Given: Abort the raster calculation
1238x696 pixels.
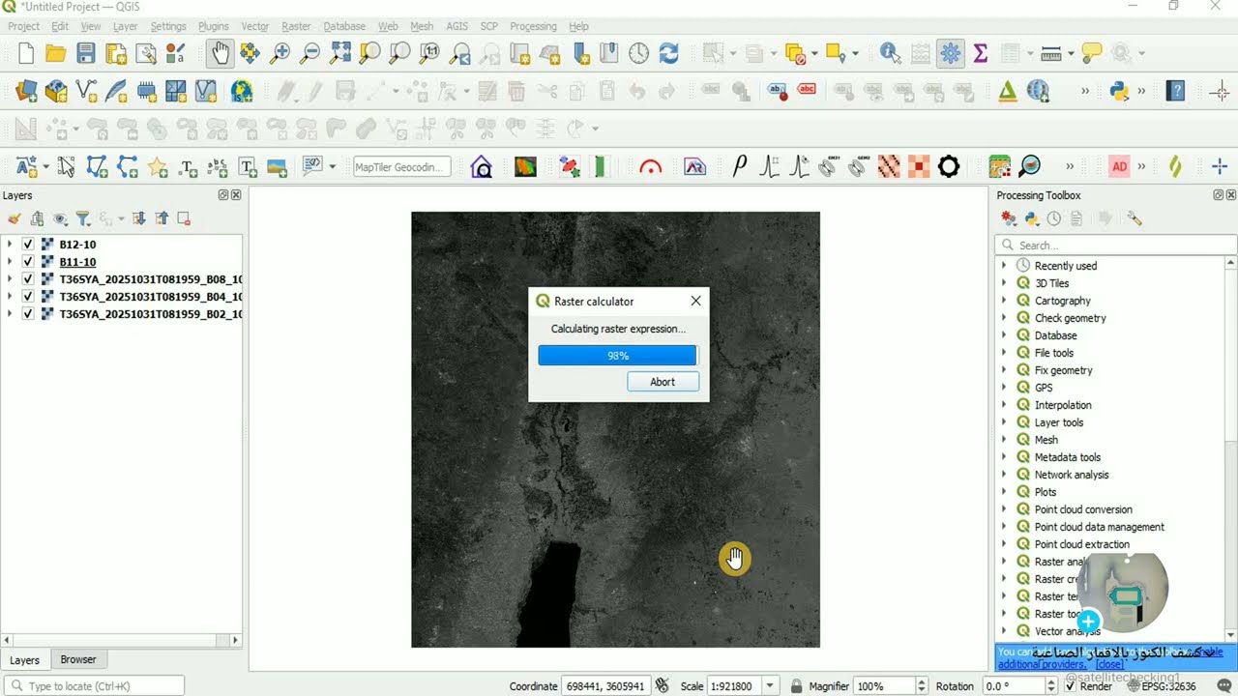Looking at the screenshot, I should point(663,382).
